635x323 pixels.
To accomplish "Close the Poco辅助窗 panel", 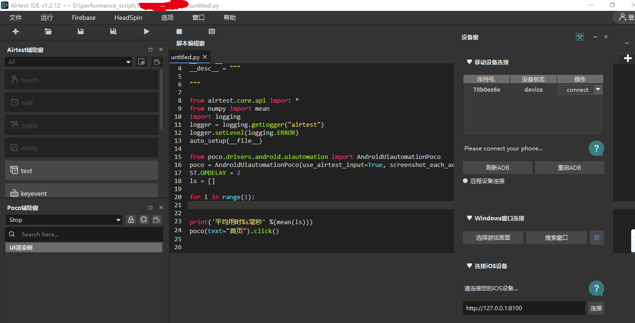I will pos(161,208).
